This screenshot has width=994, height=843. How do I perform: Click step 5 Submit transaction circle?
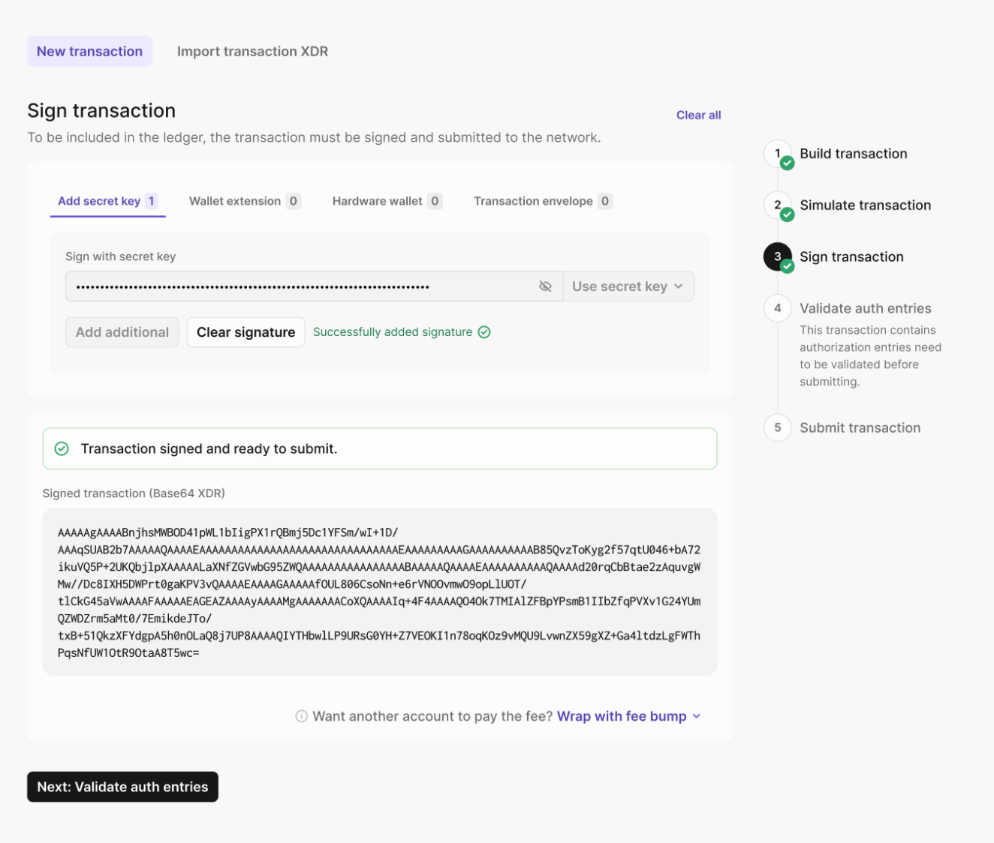click(x=778, y=427)
